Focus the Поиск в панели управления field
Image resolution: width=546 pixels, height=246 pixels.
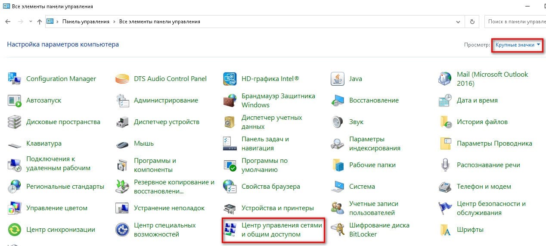[x=515, y=22]
